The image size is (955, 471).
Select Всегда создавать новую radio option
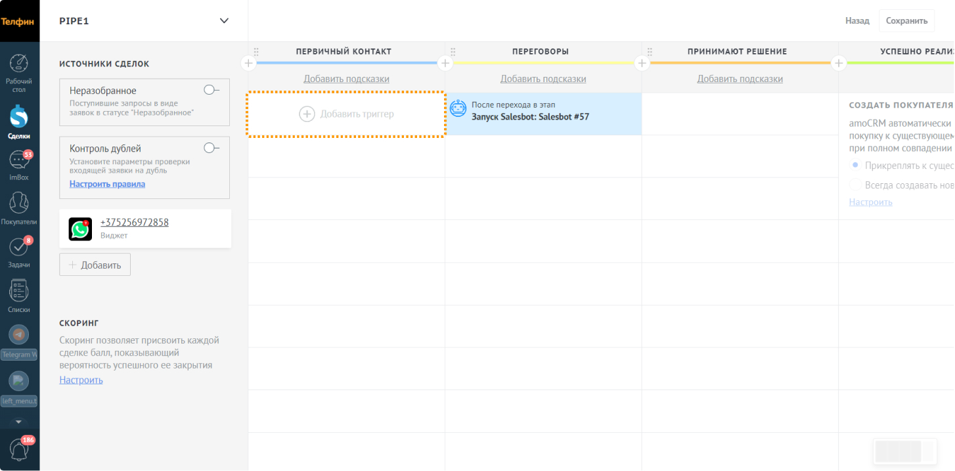[855, 185]
